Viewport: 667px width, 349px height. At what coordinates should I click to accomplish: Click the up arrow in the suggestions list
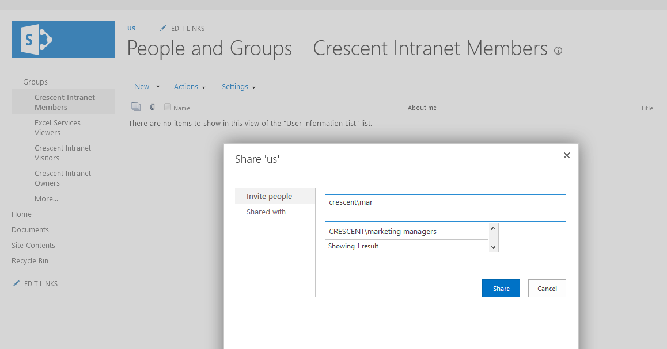494,229
